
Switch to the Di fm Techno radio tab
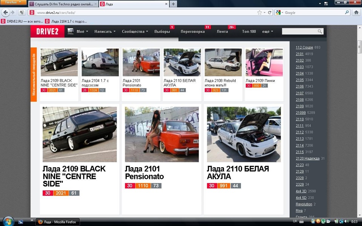(63, 4)
